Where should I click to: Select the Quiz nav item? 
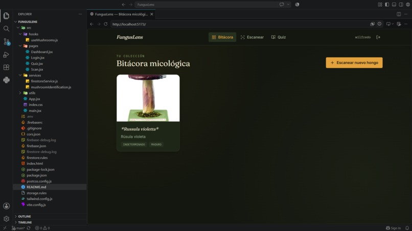click(x=278, y=37)
